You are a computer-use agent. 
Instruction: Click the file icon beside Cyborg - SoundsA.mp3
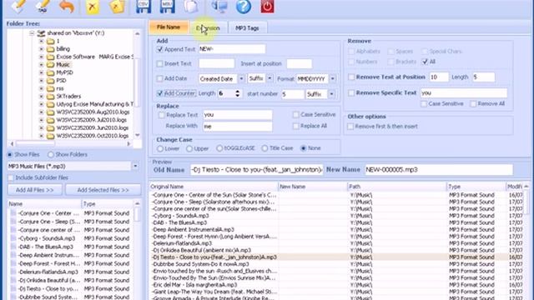coord(13,238)
